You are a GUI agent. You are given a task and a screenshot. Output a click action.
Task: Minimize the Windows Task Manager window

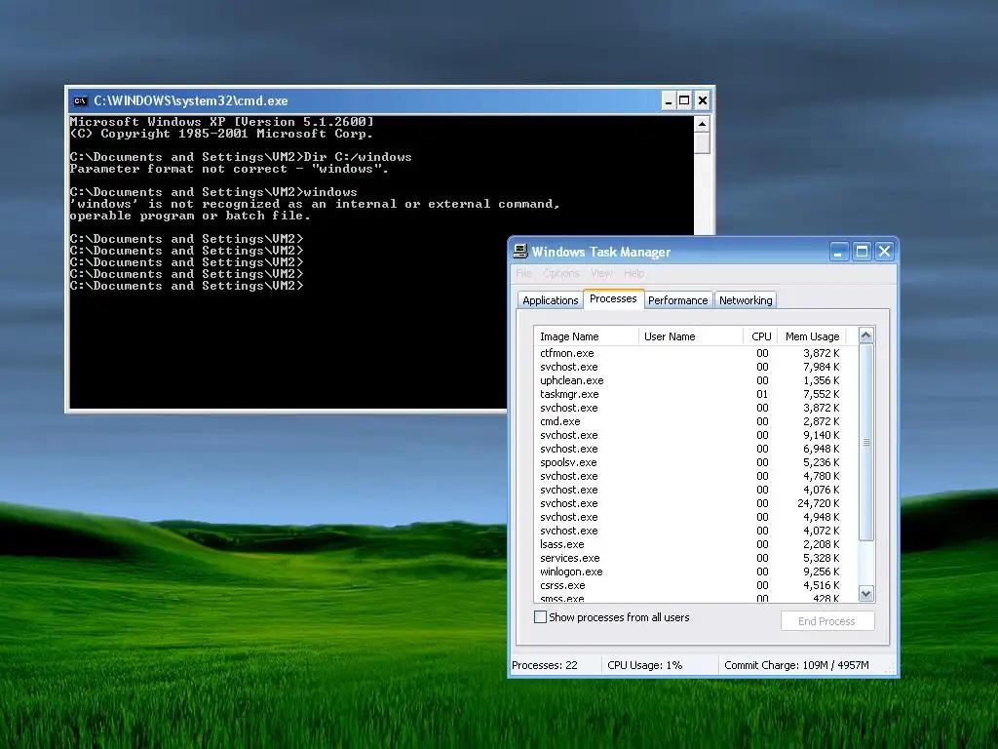[x=839, y=252]
